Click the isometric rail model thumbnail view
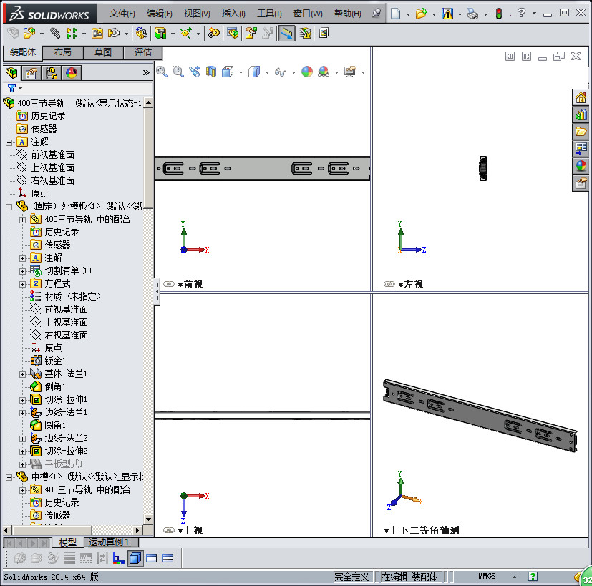This screenshot has height=586, width=592. tap(480, 415)
